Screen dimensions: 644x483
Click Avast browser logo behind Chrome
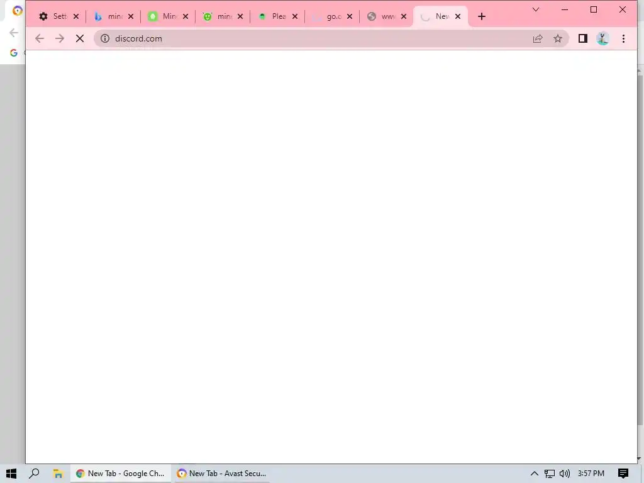pyautogui.click(x=17, y=11)
